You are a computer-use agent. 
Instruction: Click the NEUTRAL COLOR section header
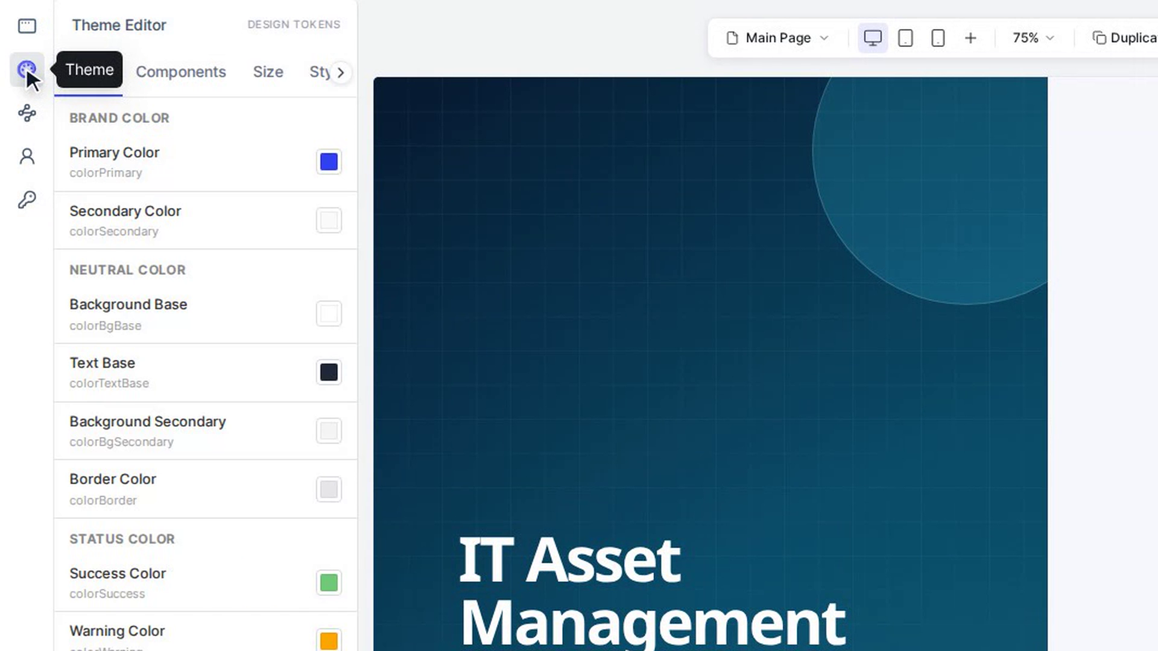coord(127,270)
